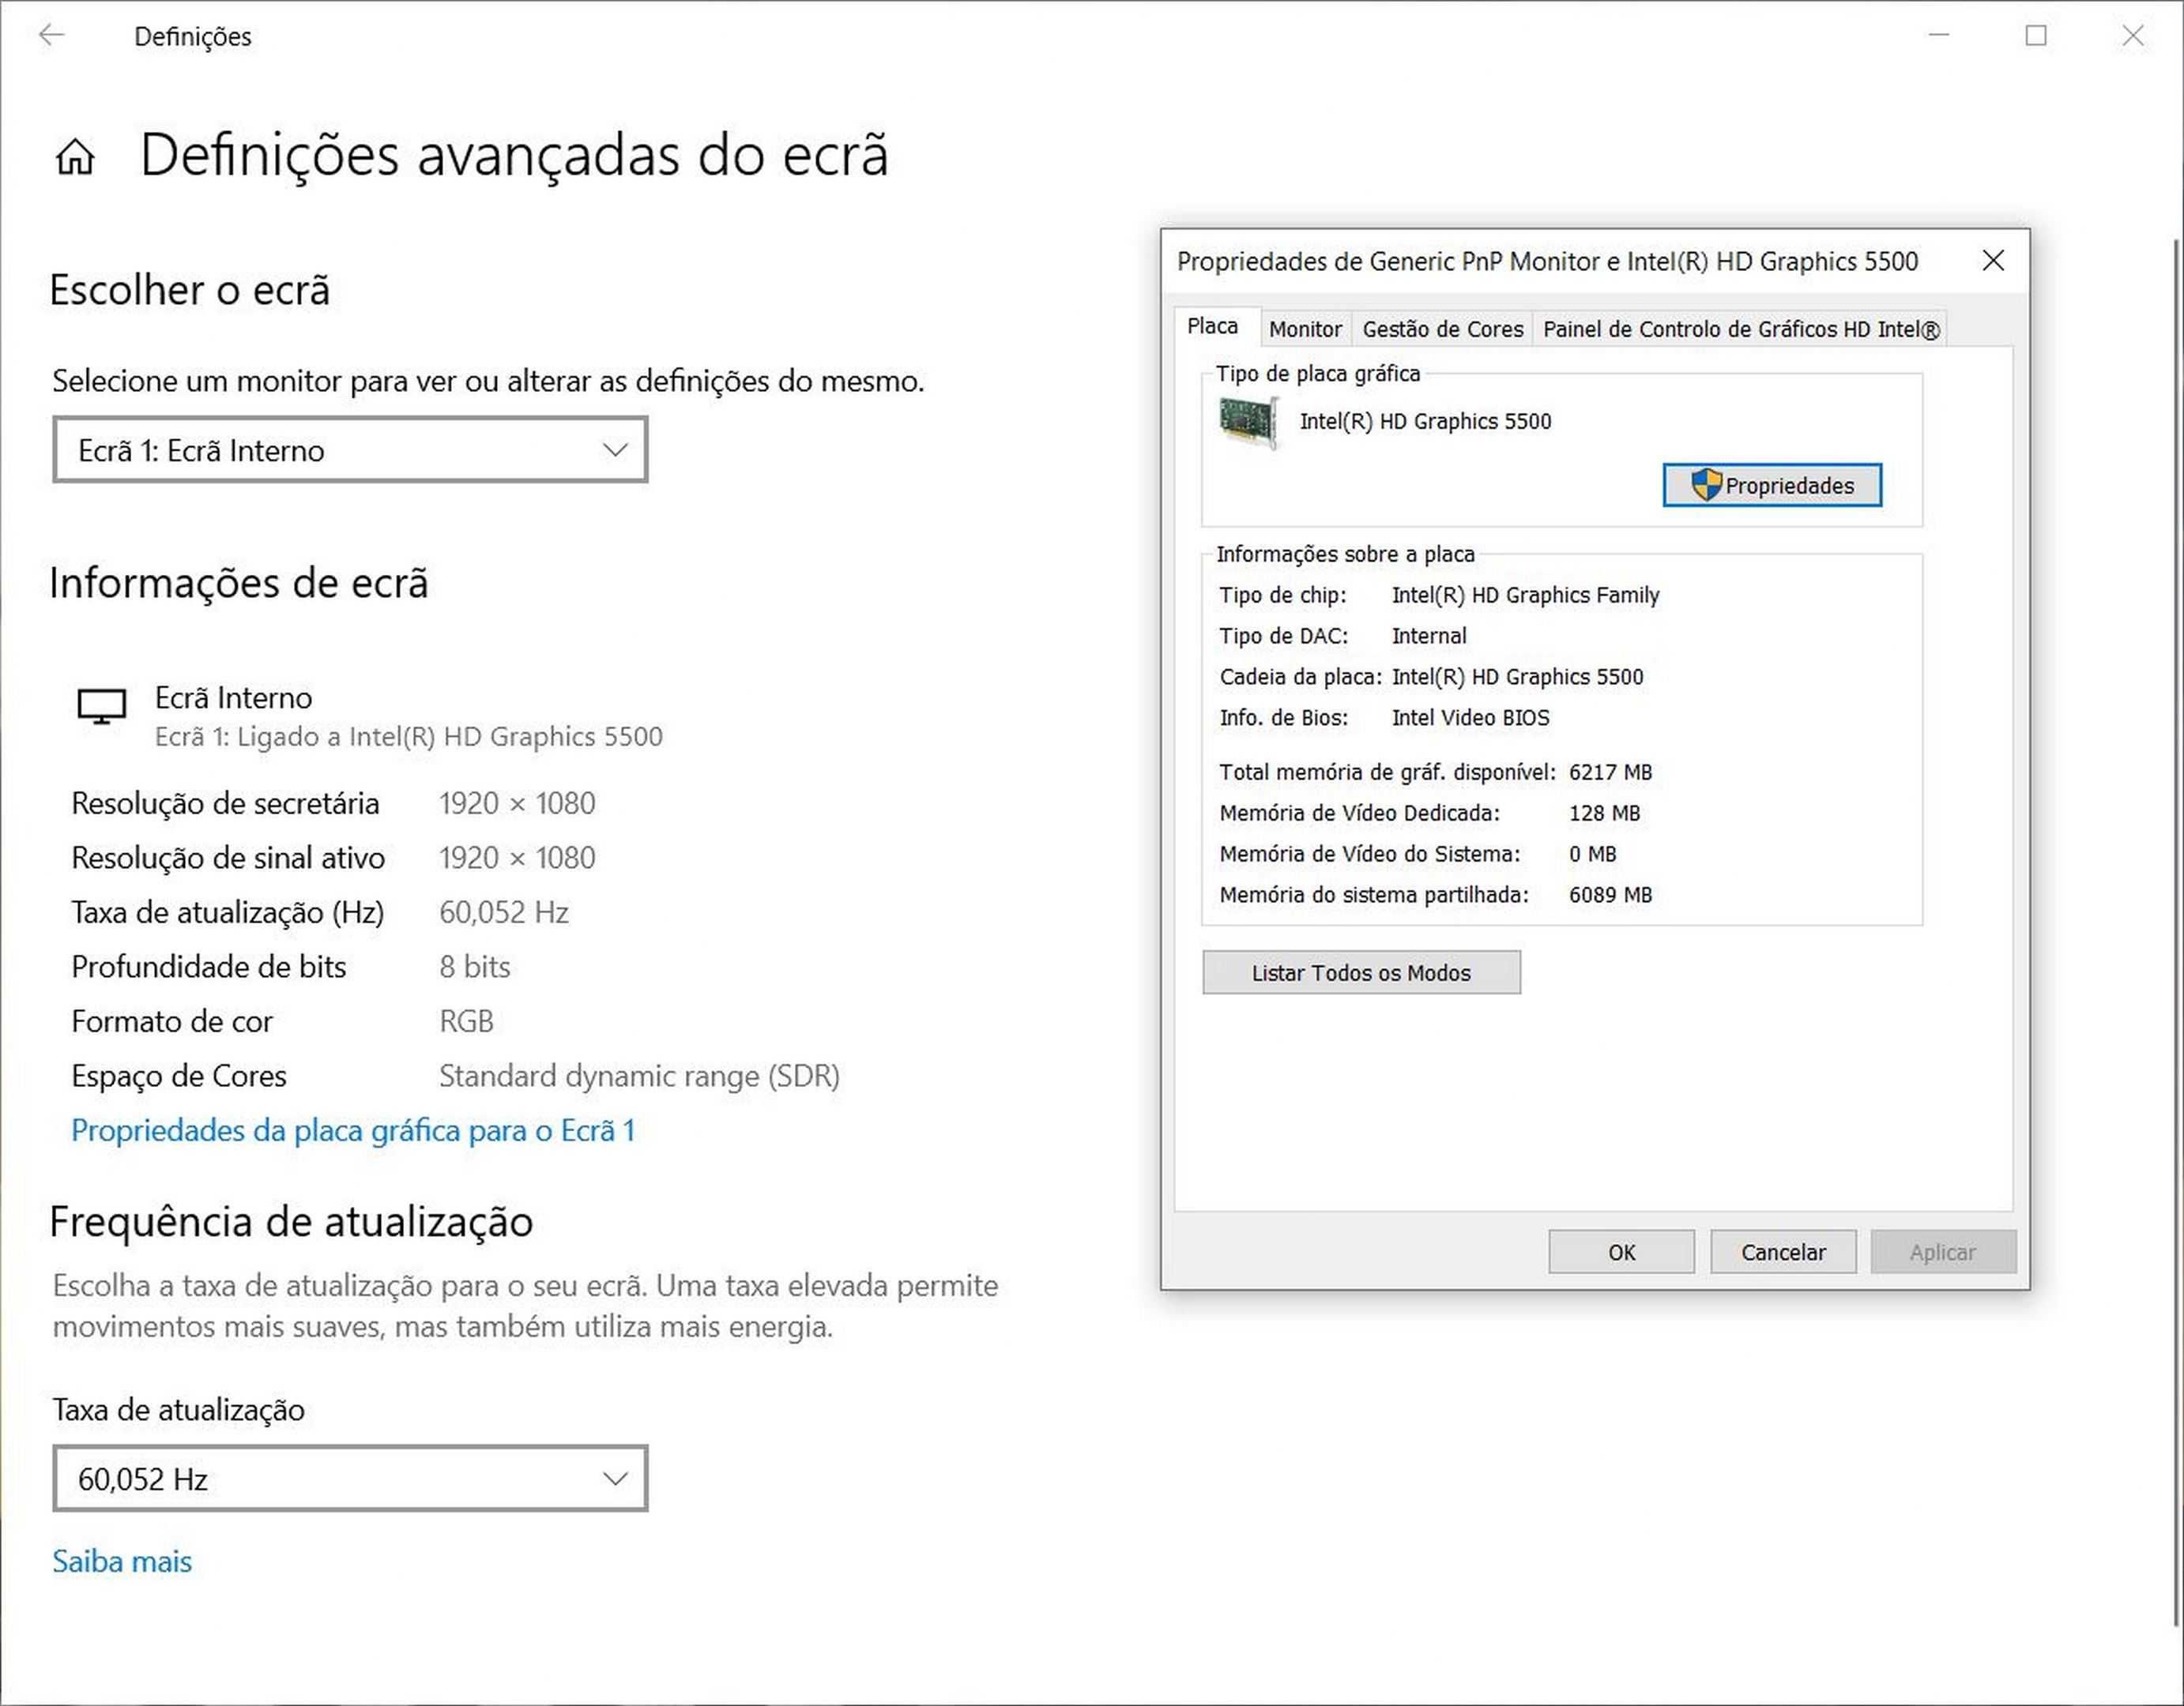
Task: Click the Aplicar button
Action: 1943,1251
